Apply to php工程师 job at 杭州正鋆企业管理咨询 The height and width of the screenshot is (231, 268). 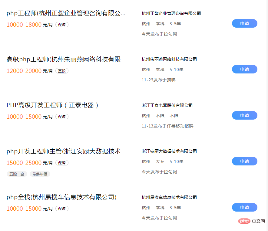point(244,23)
